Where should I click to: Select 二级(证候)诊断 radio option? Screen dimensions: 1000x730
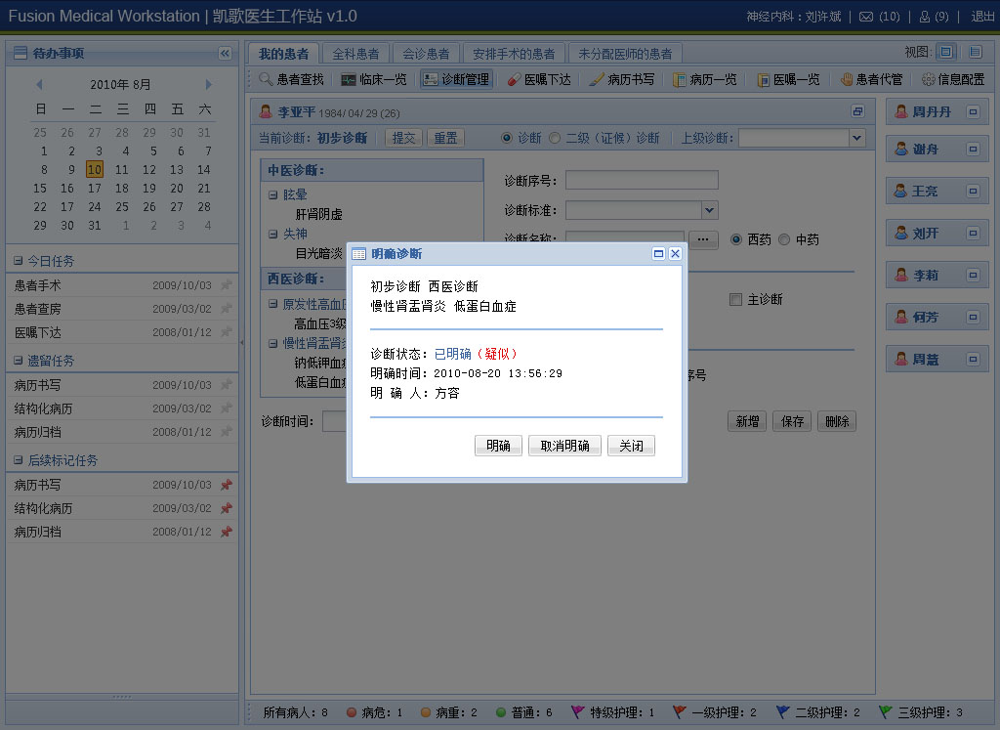[x=555, y=138]
